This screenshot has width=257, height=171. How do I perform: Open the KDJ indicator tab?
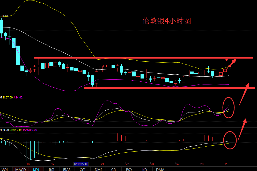(36, 169)
